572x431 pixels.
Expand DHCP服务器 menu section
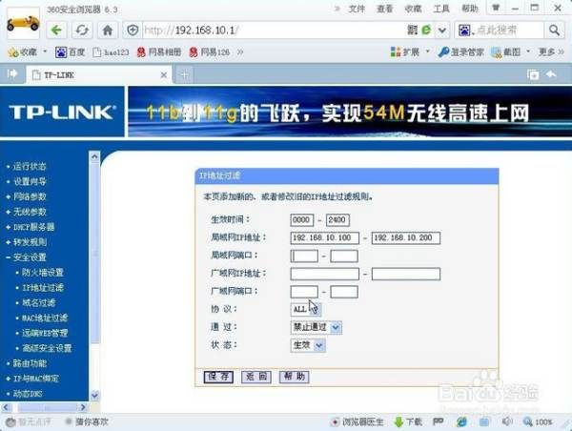pyautogui.click(x=33, y=227)
